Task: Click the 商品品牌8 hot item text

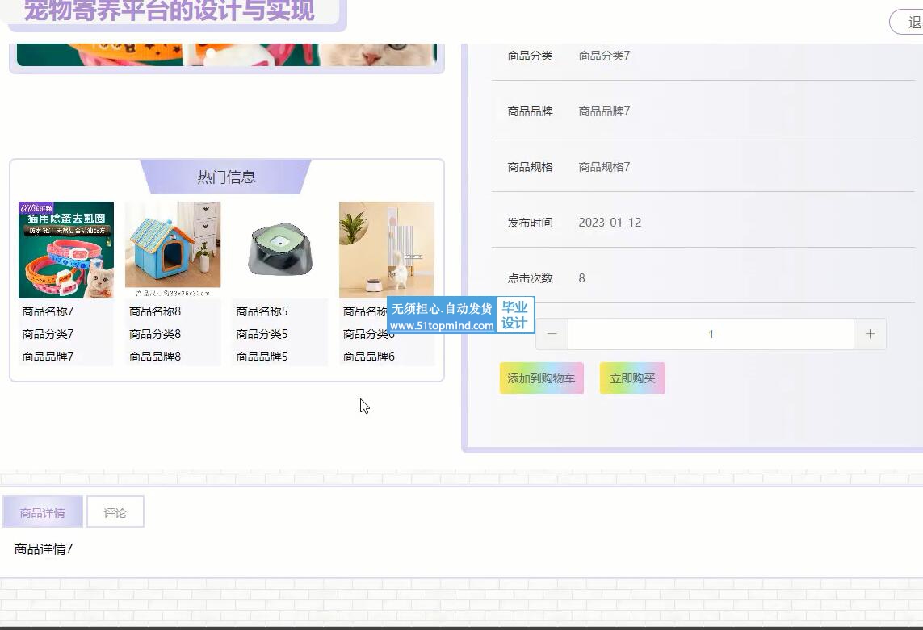Action: (x=155, y=356)
